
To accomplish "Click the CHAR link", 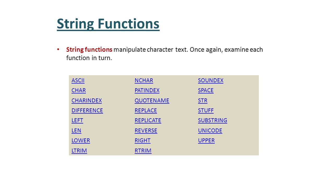I will click(79, 90).
